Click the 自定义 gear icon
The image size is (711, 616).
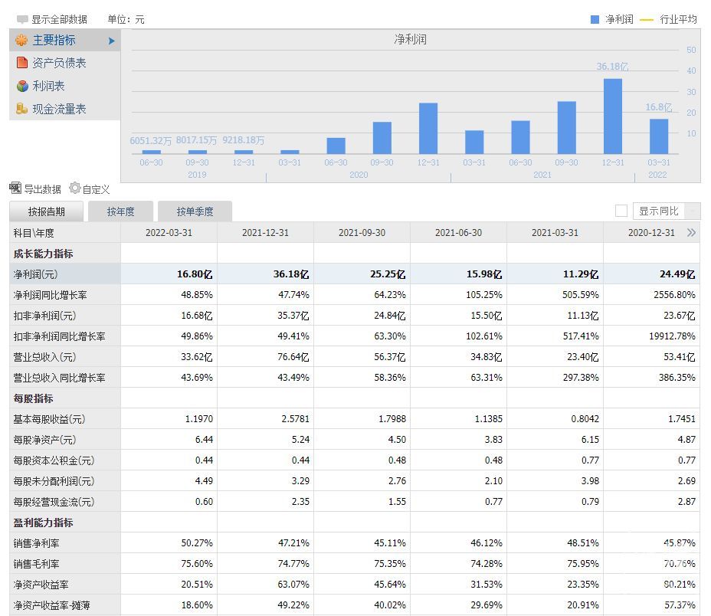pos(75,188)
